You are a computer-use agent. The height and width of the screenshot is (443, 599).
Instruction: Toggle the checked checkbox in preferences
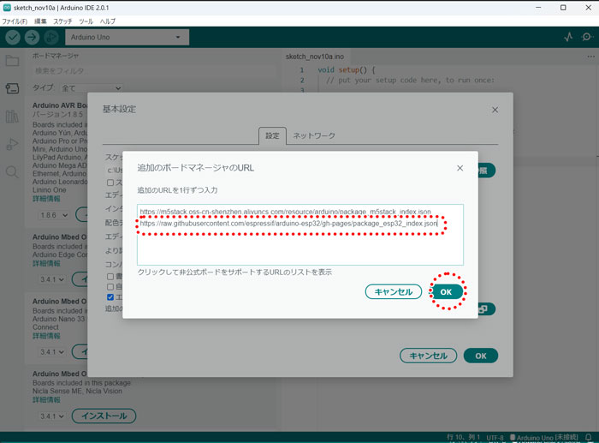pyautogui.click(x=110, y=297)
